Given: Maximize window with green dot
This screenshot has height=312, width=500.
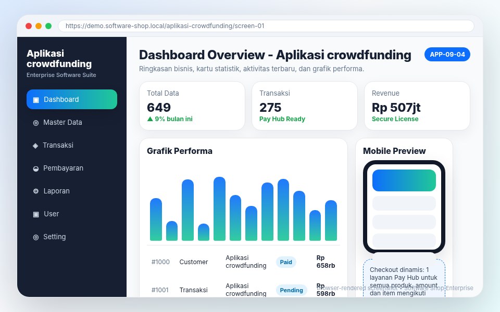Looking at the screenshot, I should coord(48,26).
